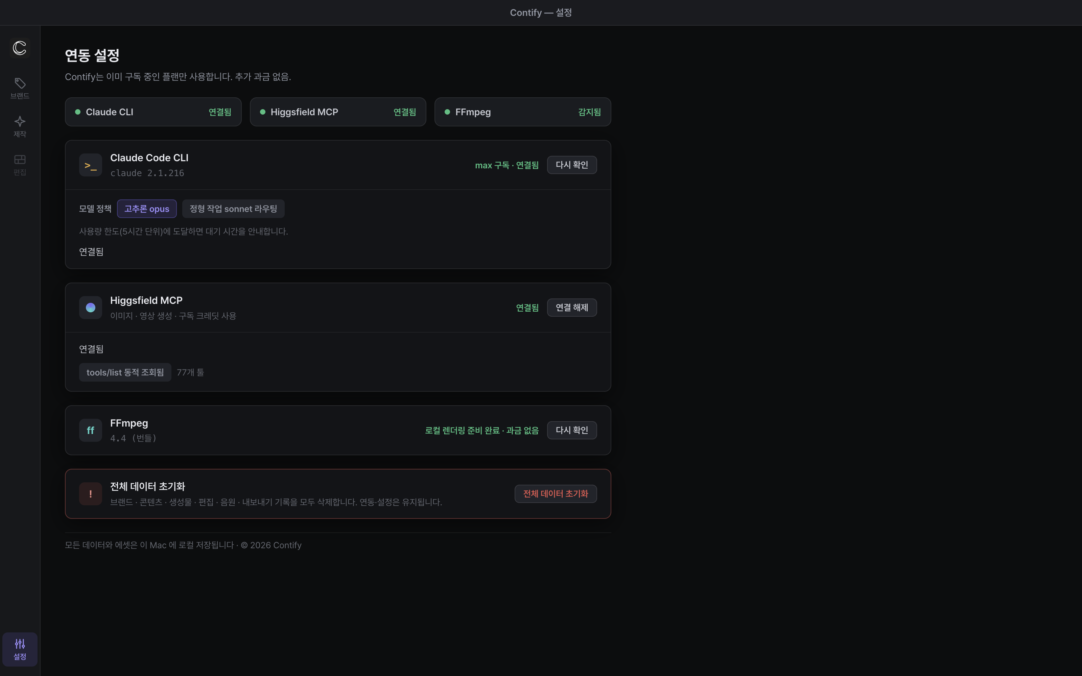Click the Claude Code CLI terminal icon
Screen dimensions: 1082x676
(x=90, y=165)
